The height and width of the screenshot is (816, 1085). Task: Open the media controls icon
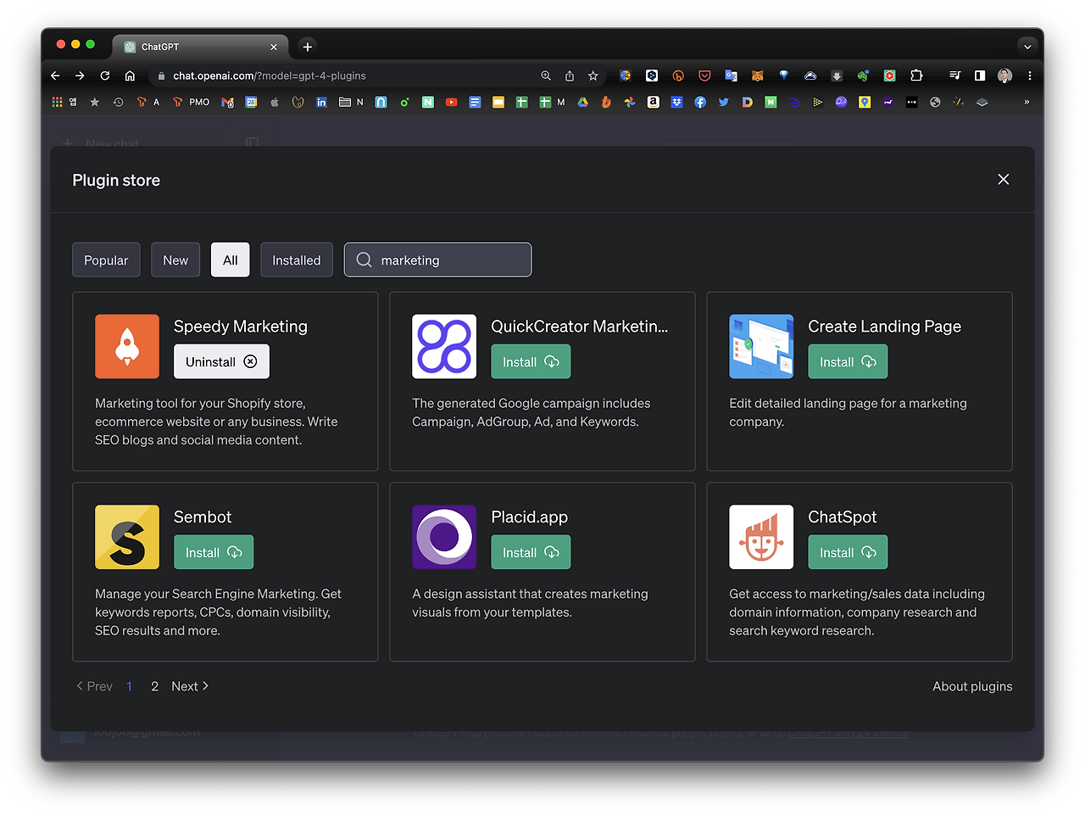click(954, 75)
